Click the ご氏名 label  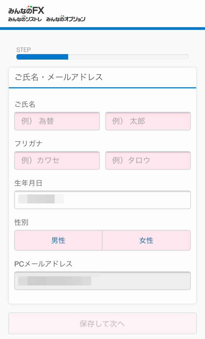click(25, 104)
